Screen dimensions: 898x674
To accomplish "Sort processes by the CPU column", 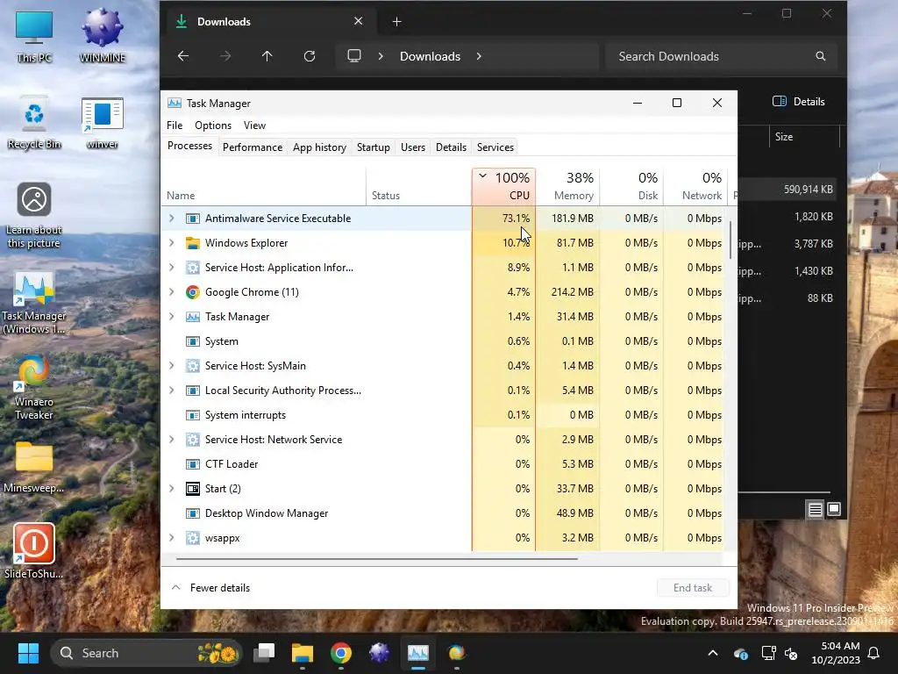I will point(504,186).
